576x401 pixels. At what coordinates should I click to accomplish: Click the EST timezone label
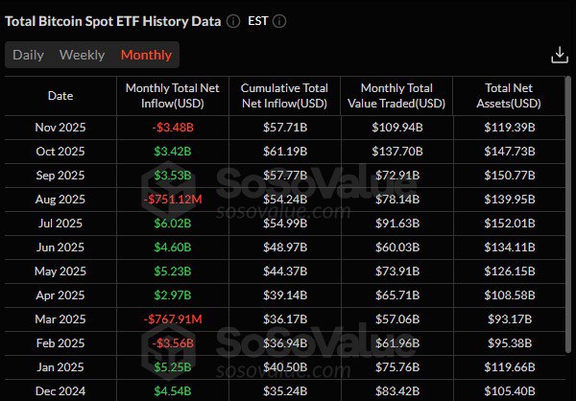pos(258,21)
